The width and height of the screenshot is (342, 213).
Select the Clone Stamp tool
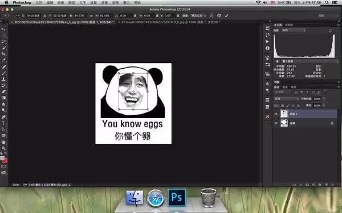click(x=3, y=79)
